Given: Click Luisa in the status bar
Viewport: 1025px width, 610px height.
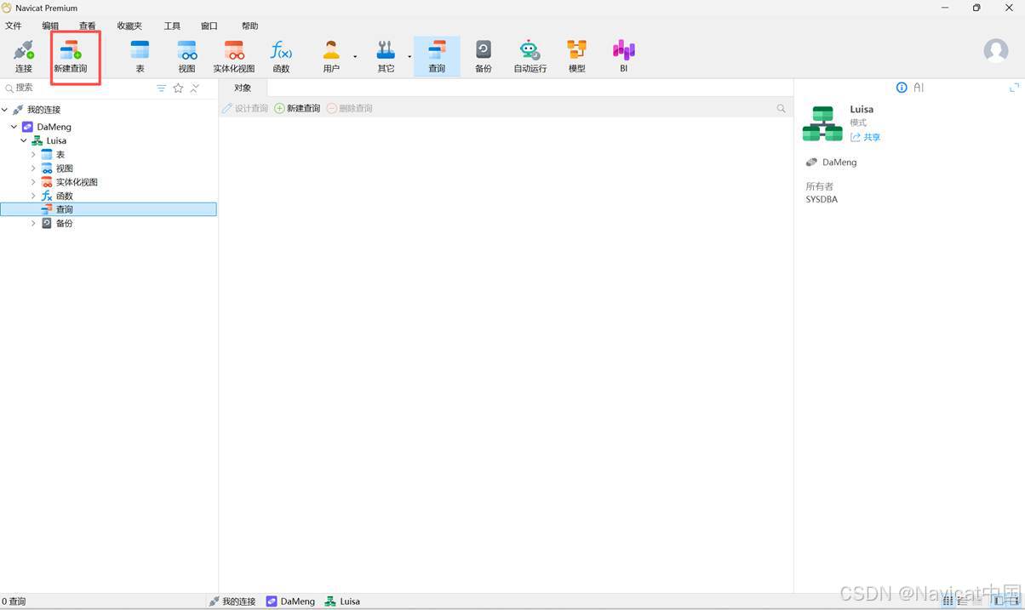Looking at the screenshot, I should 342,601.
